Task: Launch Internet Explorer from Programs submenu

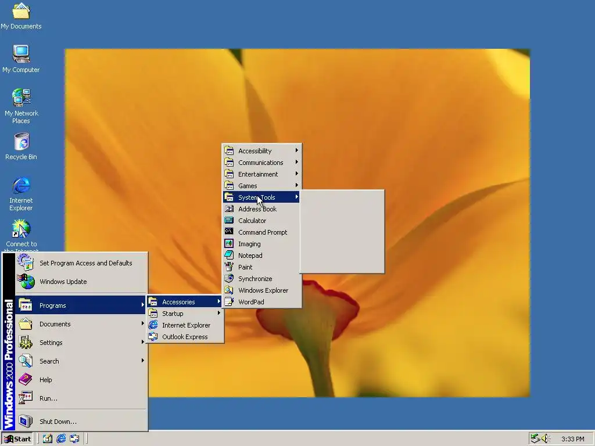Action: [185, 325]
